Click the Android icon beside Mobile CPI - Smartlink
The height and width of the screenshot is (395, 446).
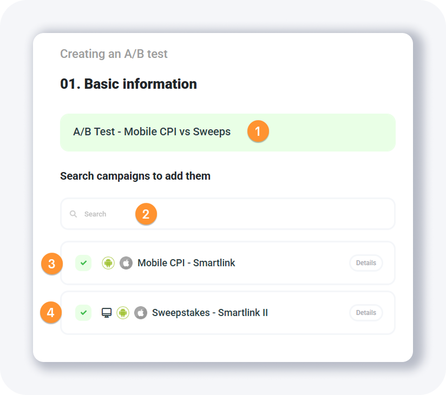(x=108, y=263)
